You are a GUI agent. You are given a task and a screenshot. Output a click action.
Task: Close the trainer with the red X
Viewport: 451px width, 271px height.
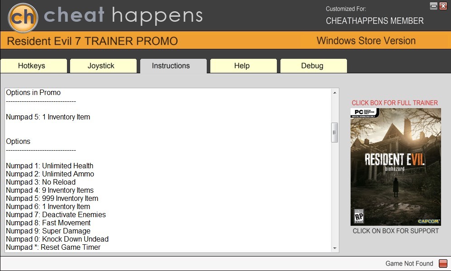[443, 6]
